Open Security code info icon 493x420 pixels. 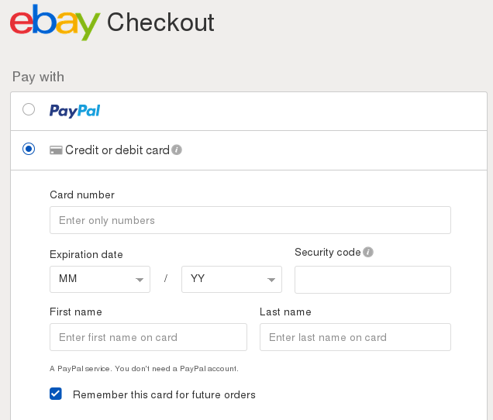point(368,252)
